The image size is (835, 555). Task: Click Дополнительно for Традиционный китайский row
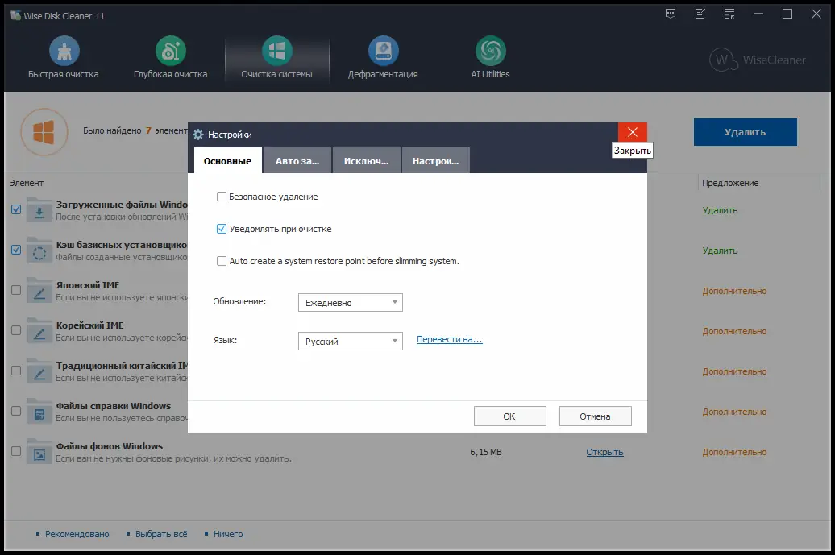click(734, 371)
